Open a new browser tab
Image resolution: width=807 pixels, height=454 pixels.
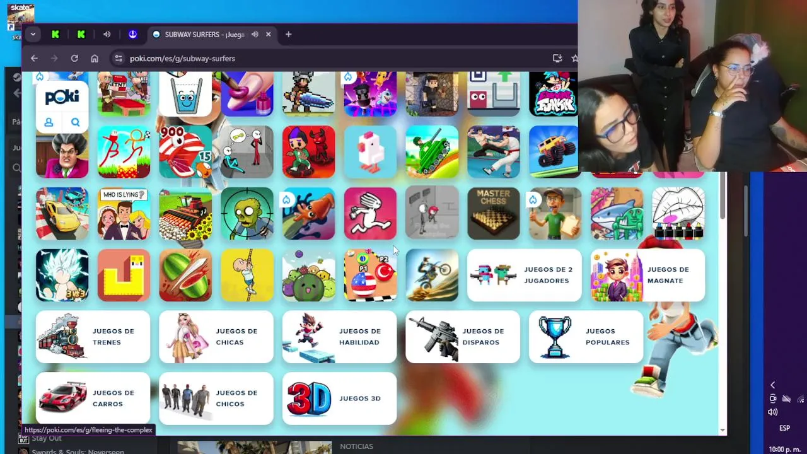288,34
